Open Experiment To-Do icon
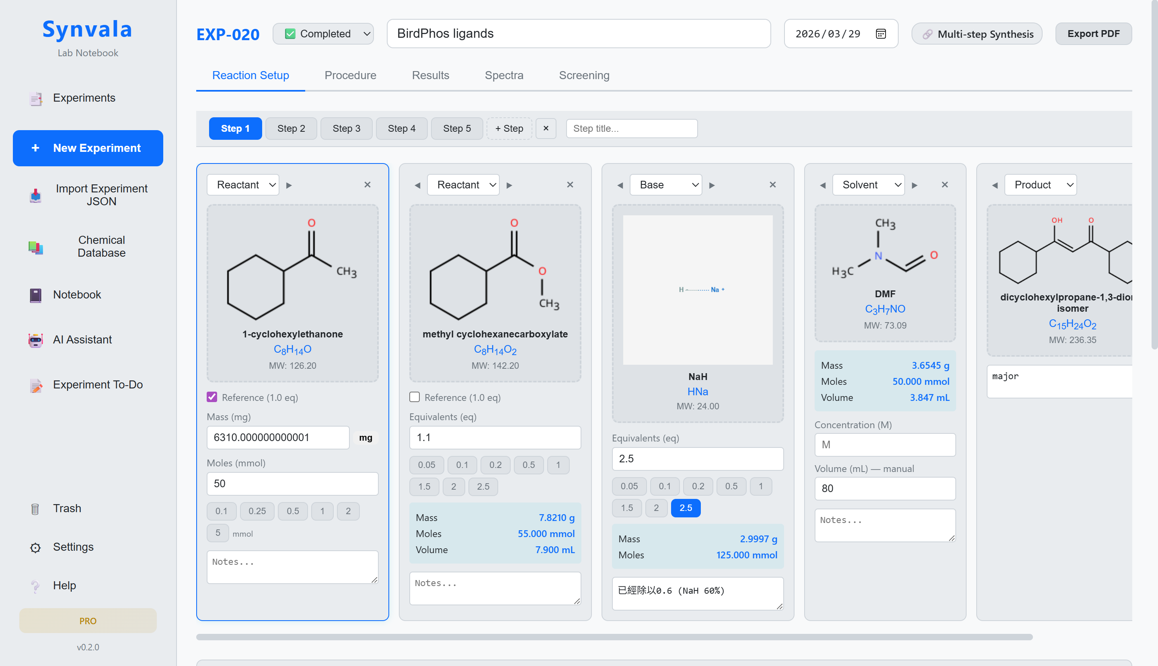 coord(35,385)
